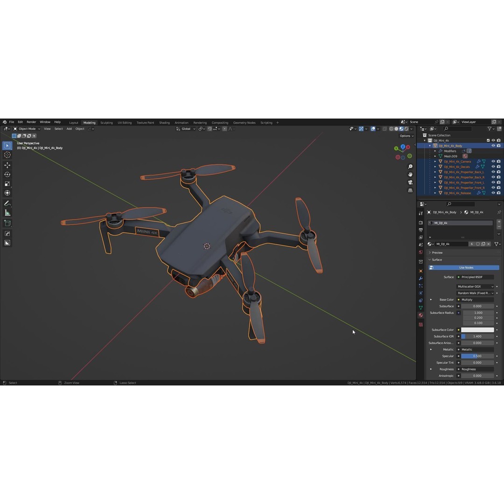Expand the Modifiers tree row
The width and height of the screenshot is (504, 504).
[435, 151]
